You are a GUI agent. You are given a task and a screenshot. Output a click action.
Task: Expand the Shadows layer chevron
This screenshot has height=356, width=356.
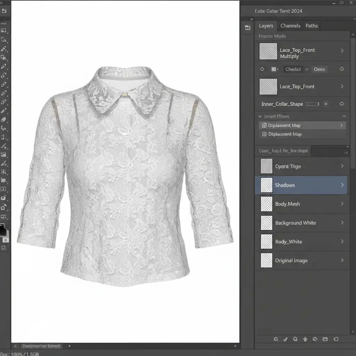342,185
